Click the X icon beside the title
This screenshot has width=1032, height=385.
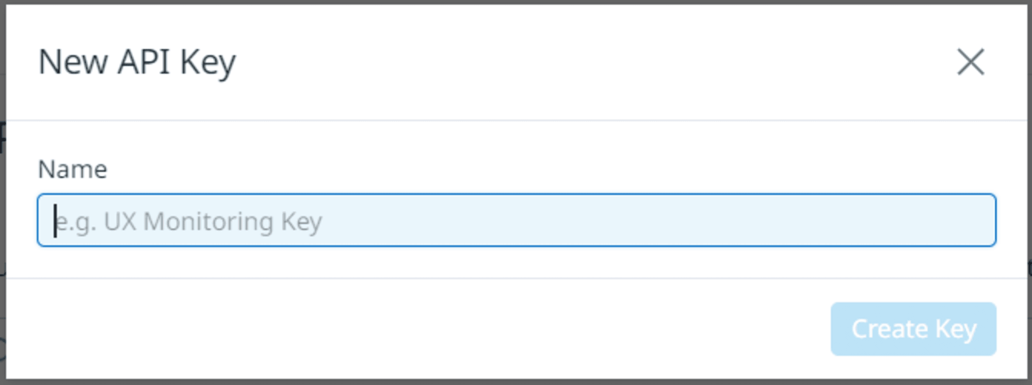971,62
